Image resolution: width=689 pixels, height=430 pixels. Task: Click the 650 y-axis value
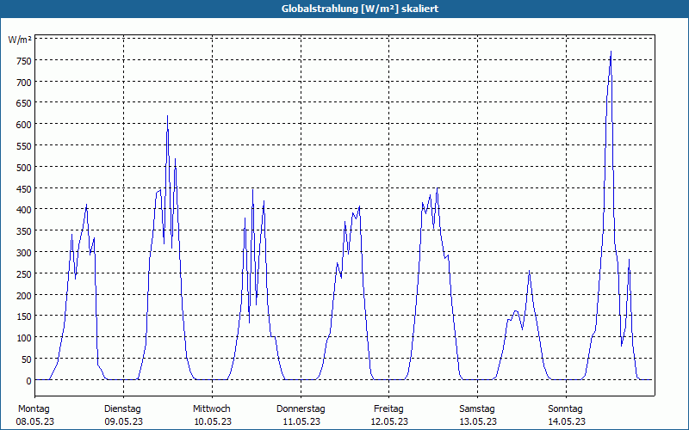pos(23,104)
